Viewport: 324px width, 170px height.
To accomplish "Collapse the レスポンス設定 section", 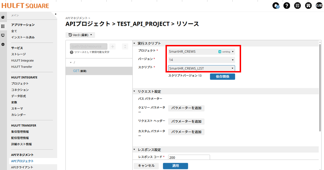I will point(134,150).
